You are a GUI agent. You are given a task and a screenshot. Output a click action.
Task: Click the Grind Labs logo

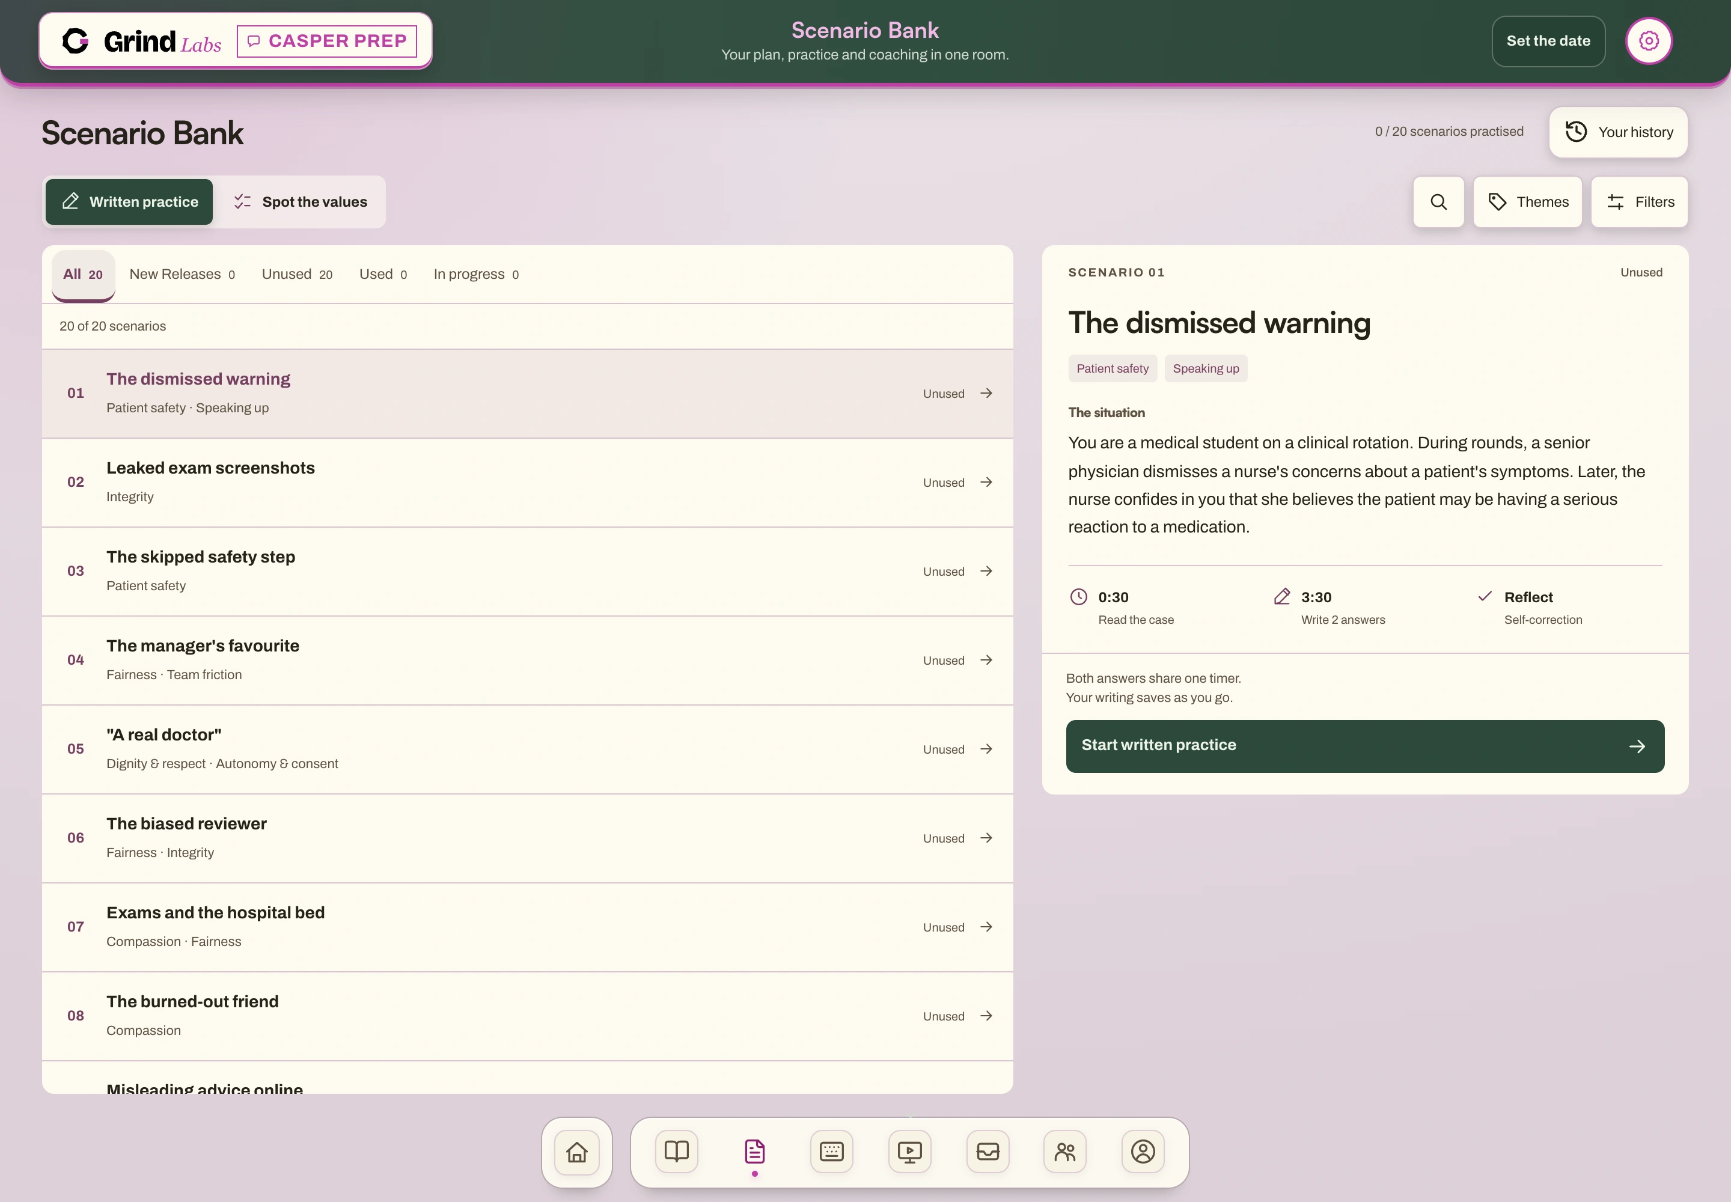(142, 41)
